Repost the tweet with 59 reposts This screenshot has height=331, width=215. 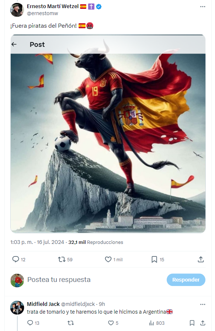coord(62,259)
